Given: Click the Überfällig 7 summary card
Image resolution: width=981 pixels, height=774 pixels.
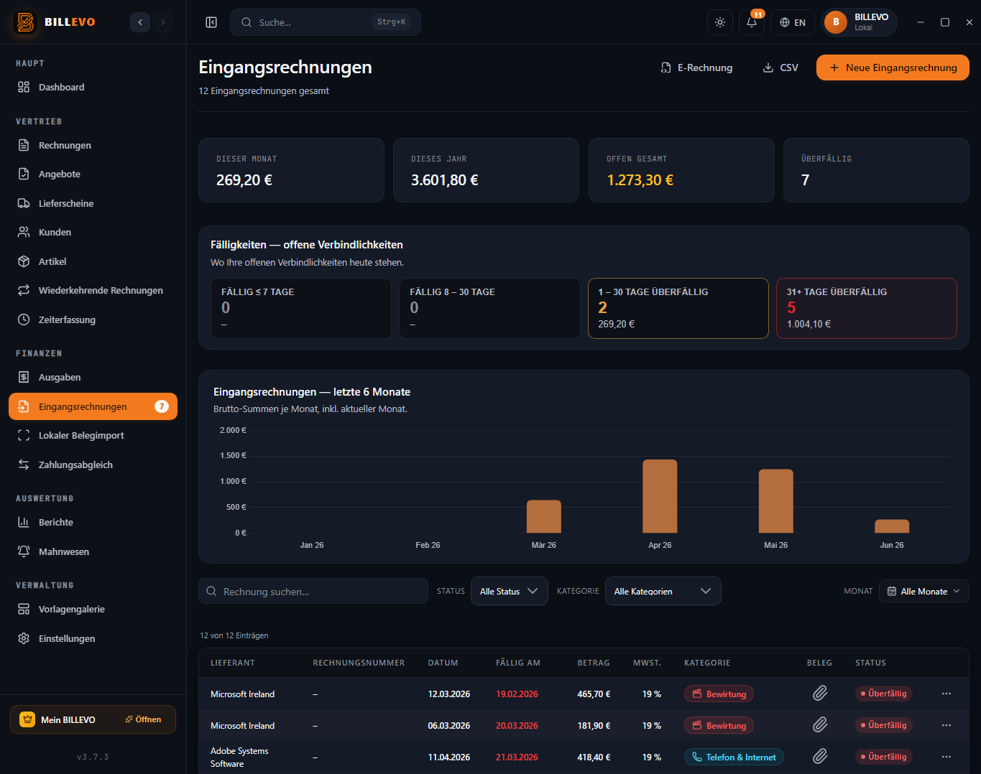Looking at the screenshot, I should [876, 170].
